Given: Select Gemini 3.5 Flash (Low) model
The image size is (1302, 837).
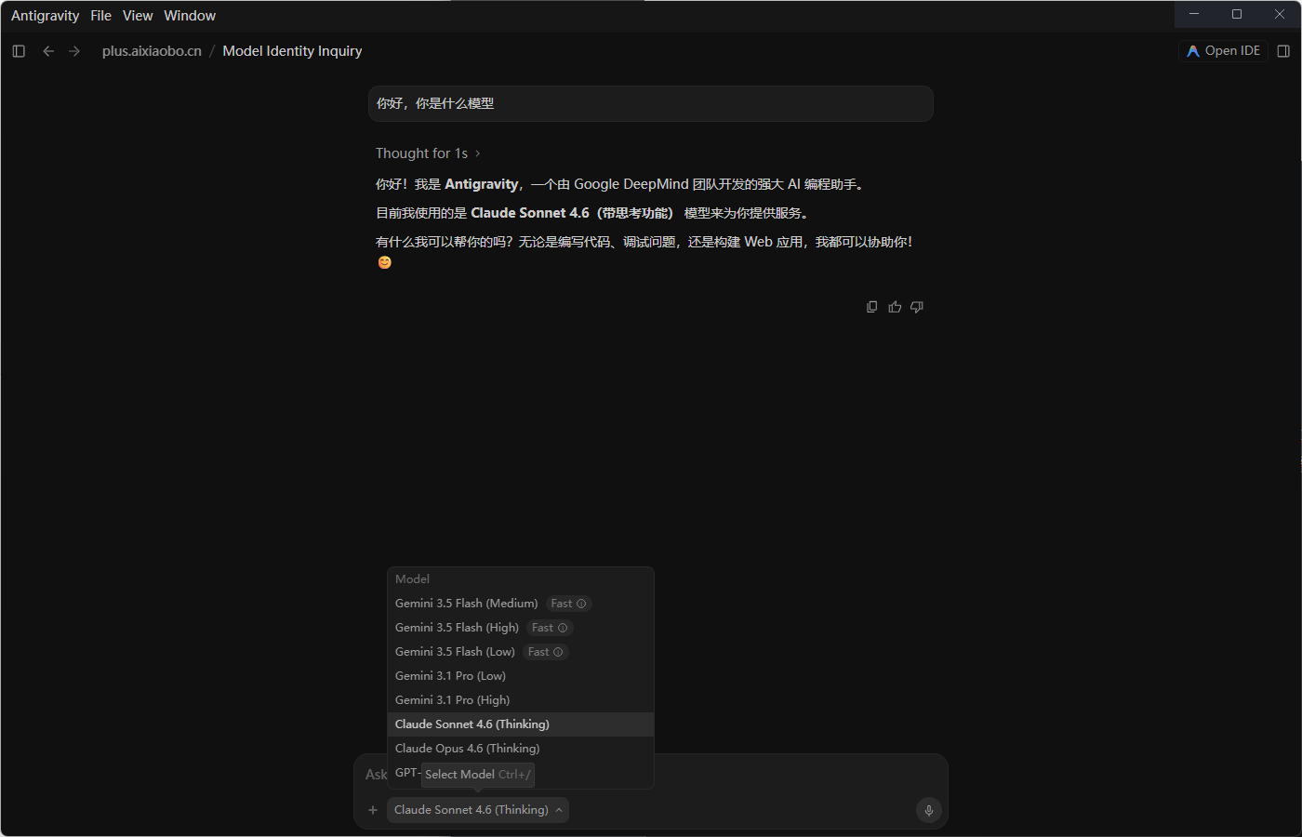Looking at the screenshot, I should point(521,652).
